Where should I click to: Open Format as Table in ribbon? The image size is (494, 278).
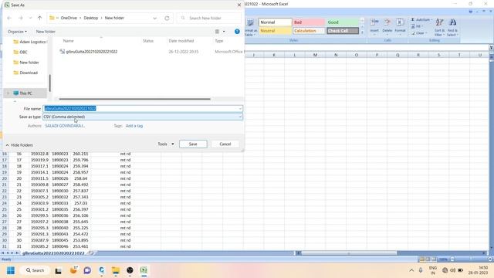click(250, 28)
